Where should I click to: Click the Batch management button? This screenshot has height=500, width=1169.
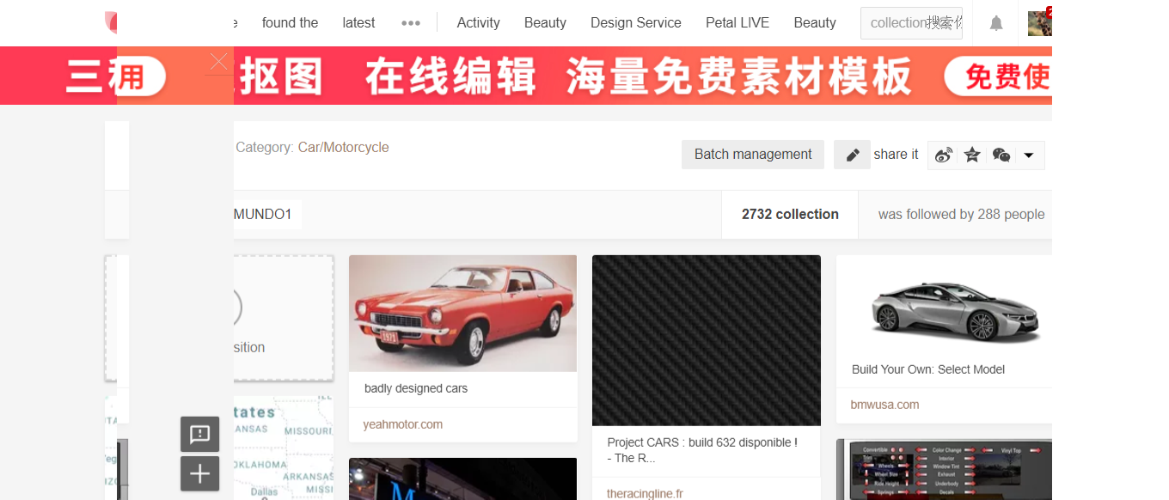(x=752, y=155)
